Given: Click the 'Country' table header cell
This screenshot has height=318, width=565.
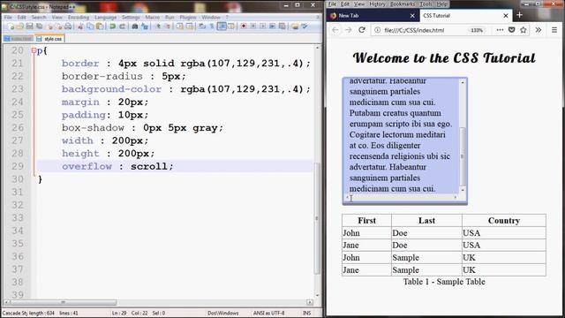Looking at the screenshot, I should 504,220.
